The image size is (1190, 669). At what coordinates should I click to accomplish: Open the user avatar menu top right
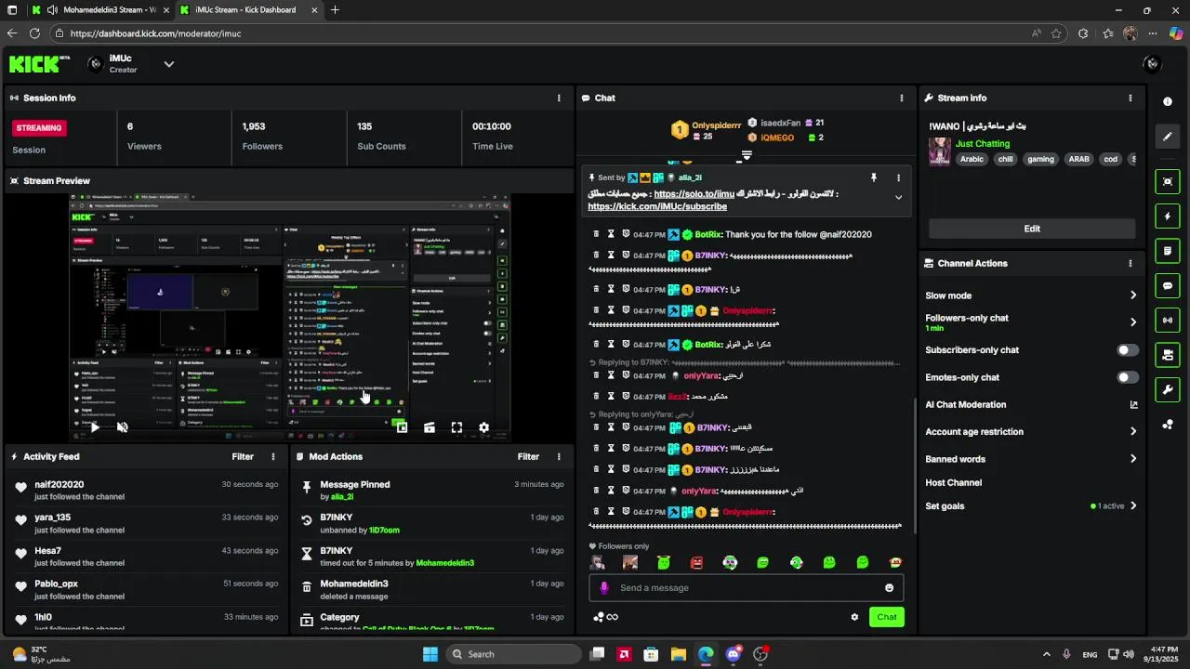click(1152, 64)
